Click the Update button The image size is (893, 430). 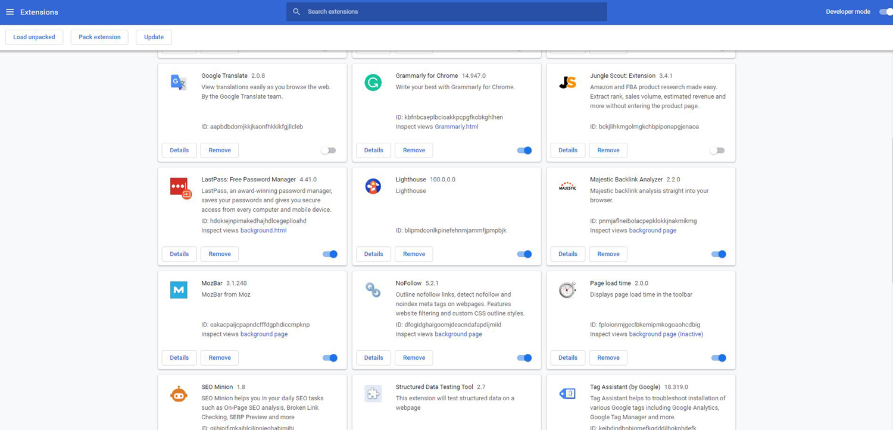click(x=154, y=37)
